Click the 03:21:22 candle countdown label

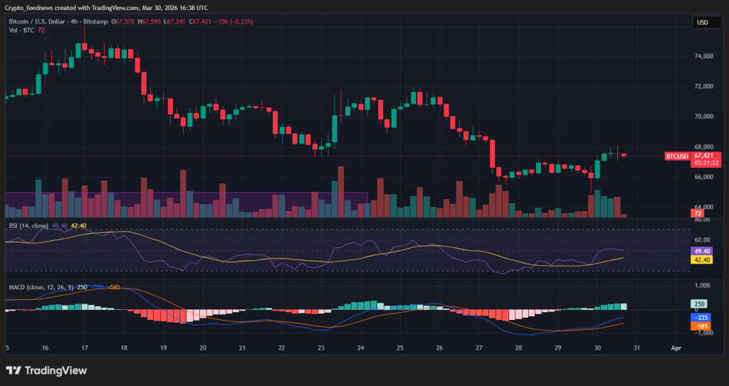[x=703, y=162]
